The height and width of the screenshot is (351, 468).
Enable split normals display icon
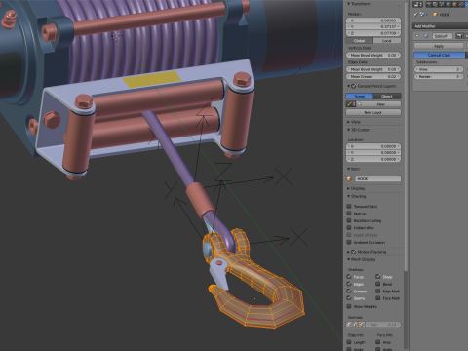tap(355, 325)
